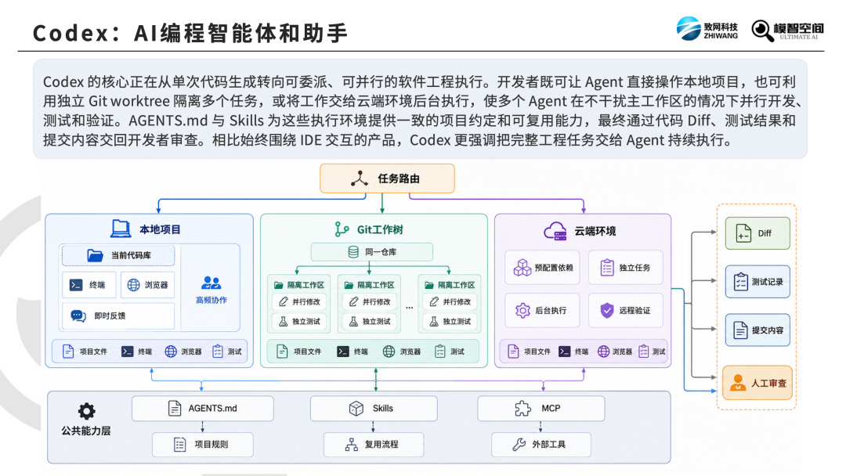Screen dimensions: 846x476
Task: Click the chat bubble icon in 即时反馈
Action: pyautogui.click(x=78, y=316)
